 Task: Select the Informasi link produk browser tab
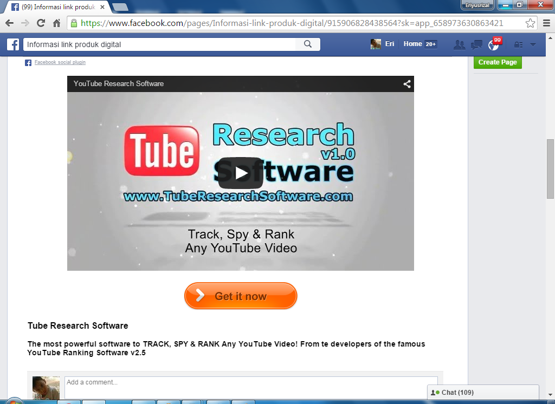tap(59, 7)
